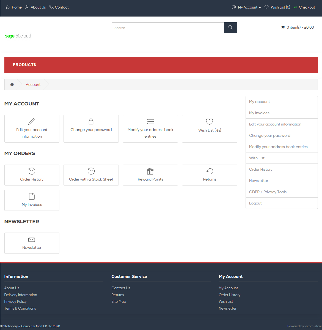Click the envelope Newsletter icon
Image resolution: width=322 pixels, height=330 pixels.
(32, 240)
